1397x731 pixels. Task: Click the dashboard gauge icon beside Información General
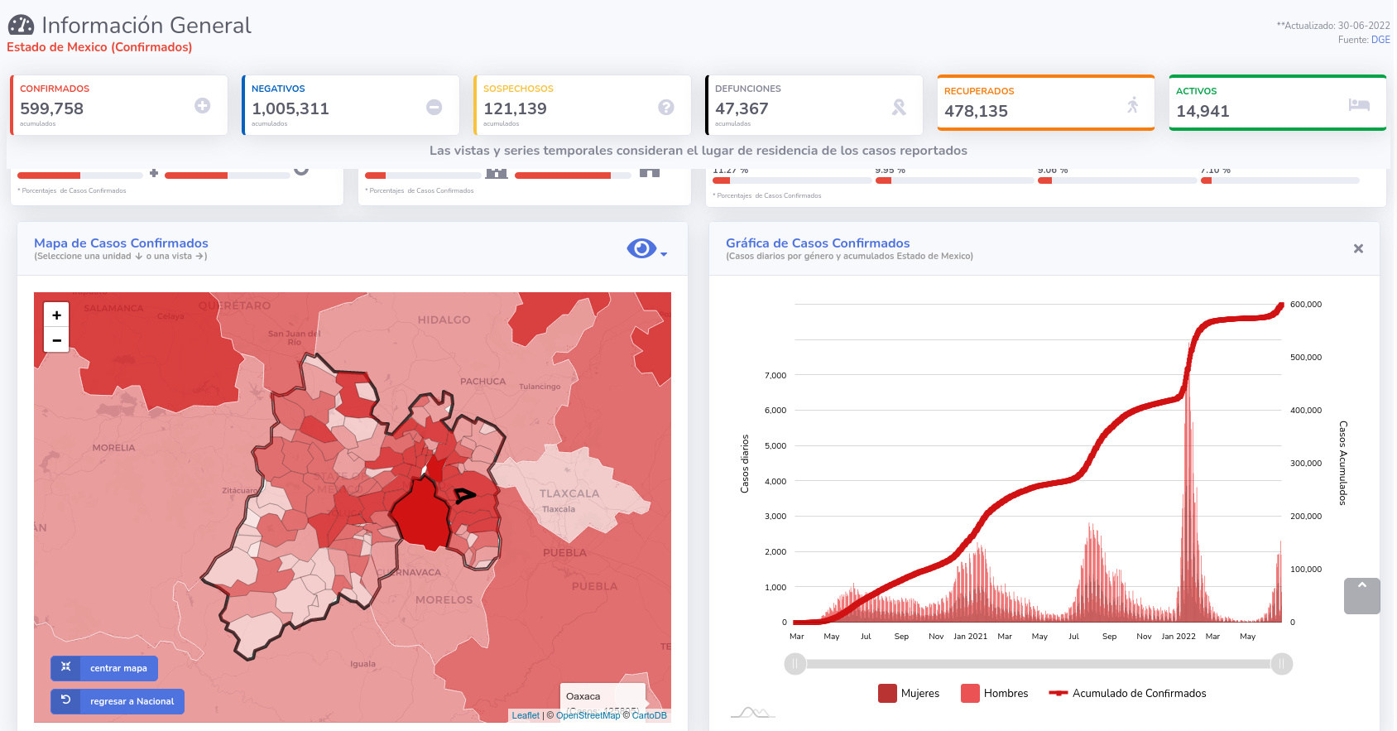[22, 26]
